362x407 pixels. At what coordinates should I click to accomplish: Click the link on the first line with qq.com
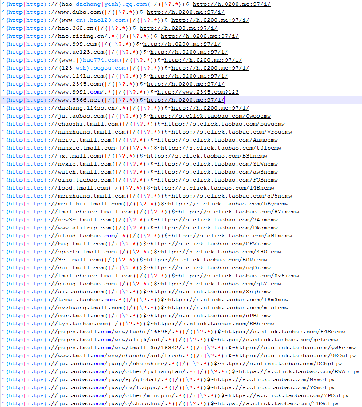point(231,4)
